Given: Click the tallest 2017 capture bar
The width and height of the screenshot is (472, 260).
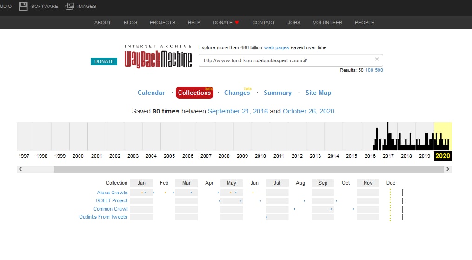Looking at the screenshot, I should 387,136.
